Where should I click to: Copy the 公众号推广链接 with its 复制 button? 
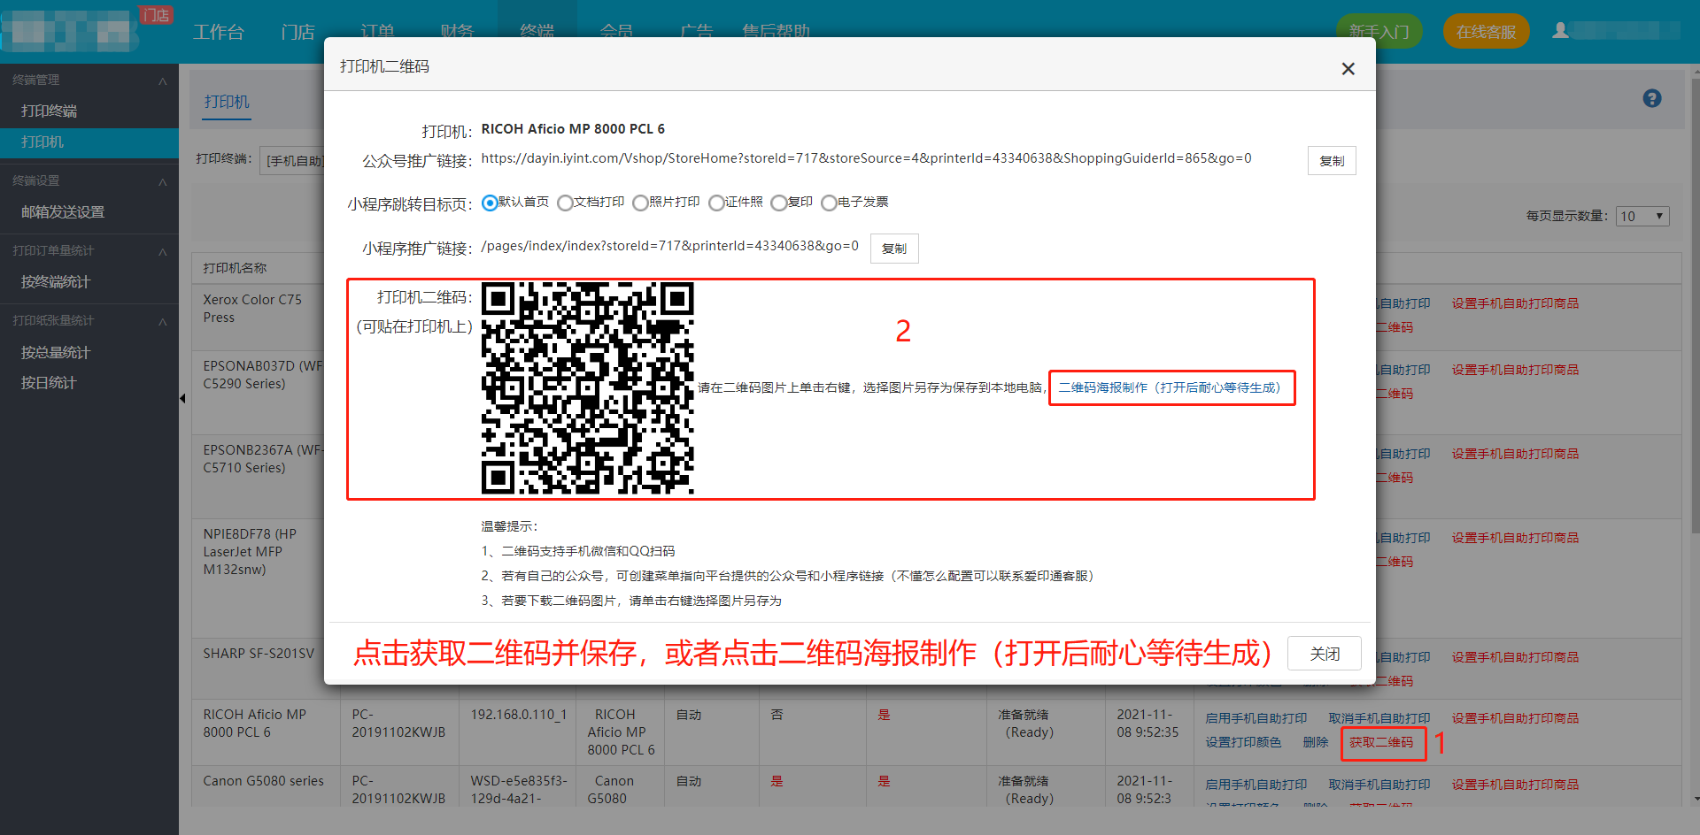[1332, 161]
